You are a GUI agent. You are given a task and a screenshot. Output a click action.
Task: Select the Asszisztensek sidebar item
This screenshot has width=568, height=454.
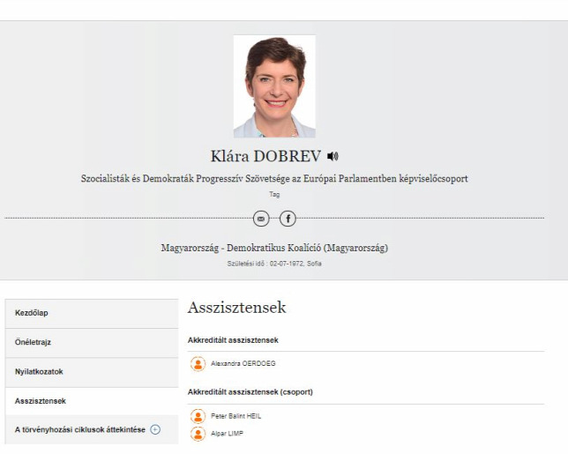click(92, 401)
